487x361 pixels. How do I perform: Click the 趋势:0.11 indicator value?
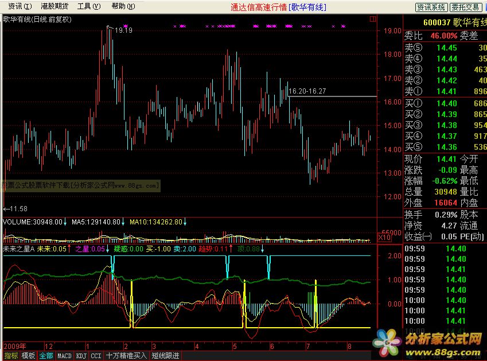coord(213,249)
